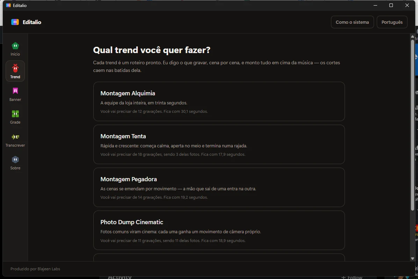This screenshot has height=279, width=418.
Task: Click the 'Produzido por Blajeen Labs' footer text
Action: (x=35, y=269)
